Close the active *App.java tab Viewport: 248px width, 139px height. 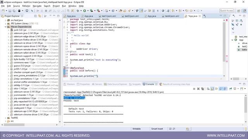point(200,16)
